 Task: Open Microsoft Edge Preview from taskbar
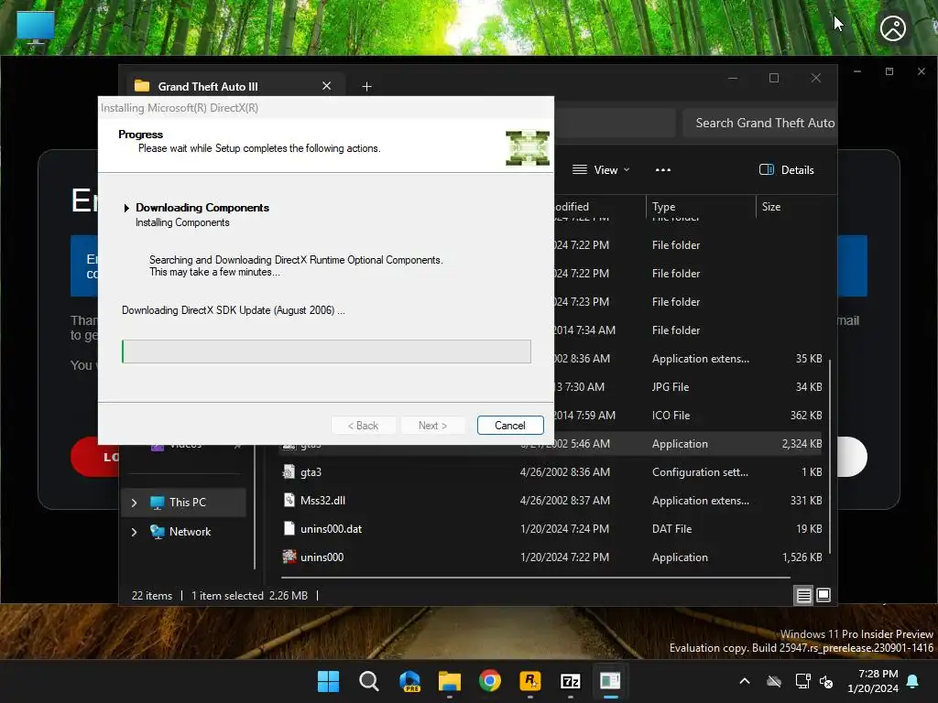click(409, 681)
